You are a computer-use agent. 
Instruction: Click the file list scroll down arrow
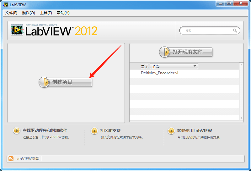(x=241, y=118)
